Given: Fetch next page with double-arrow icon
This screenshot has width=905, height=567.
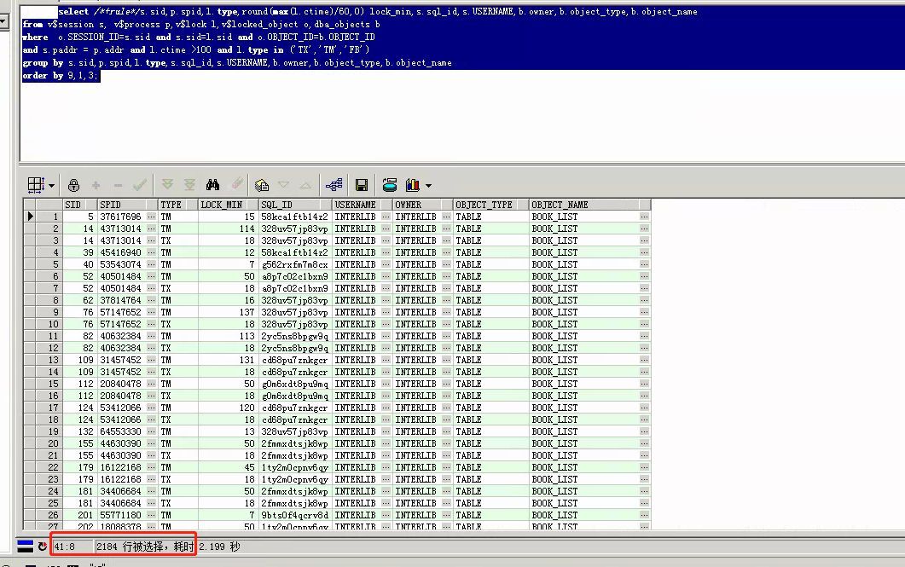Looking at the screenshot, I should point(167,185).
